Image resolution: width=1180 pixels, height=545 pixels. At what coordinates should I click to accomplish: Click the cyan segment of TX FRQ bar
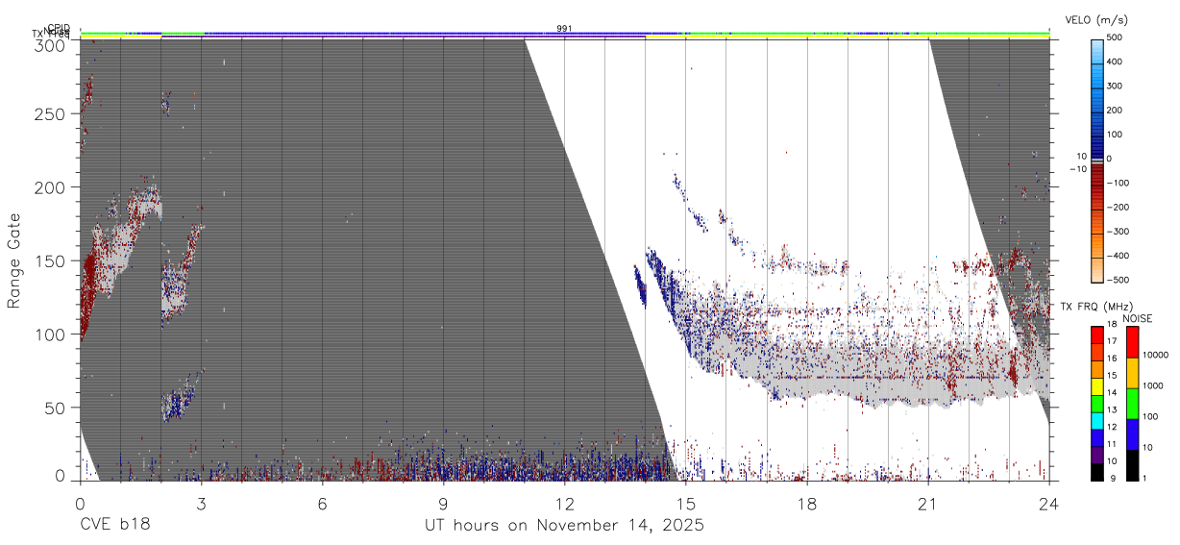pyautogui.click(x=1097, y=420)
